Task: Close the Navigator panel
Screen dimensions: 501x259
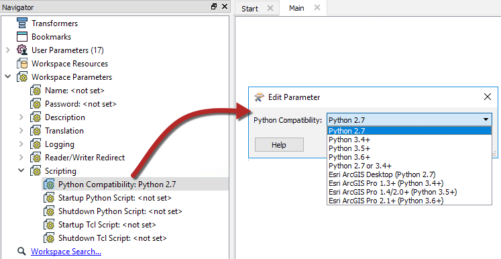Action: point(225,7)
